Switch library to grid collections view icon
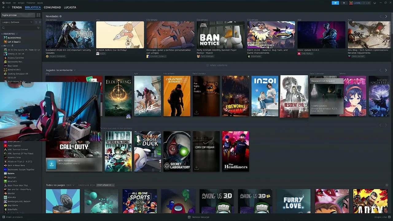The width and height of the screenshot is (393, 221). pos(38,15)
